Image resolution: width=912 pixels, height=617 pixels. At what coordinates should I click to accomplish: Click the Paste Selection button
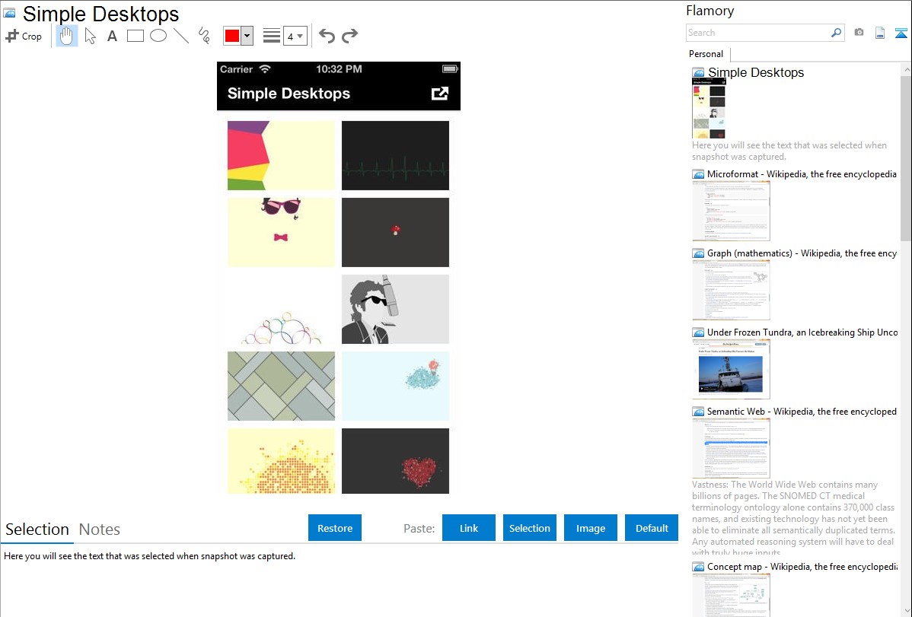[x=530, y=528]
